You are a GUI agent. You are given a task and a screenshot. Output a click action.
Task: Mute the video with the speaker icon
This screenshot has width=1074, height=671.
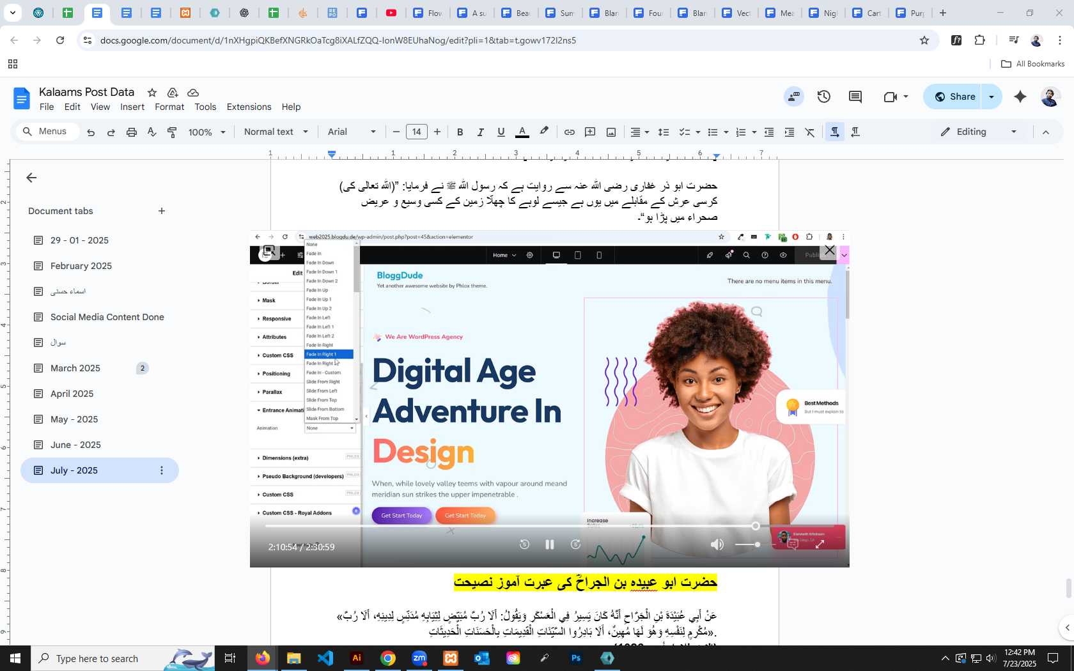click(717, 544)
